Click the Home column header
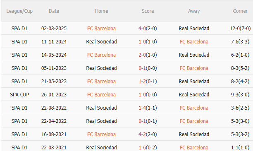The image size is (253, 151). [102, 11]
